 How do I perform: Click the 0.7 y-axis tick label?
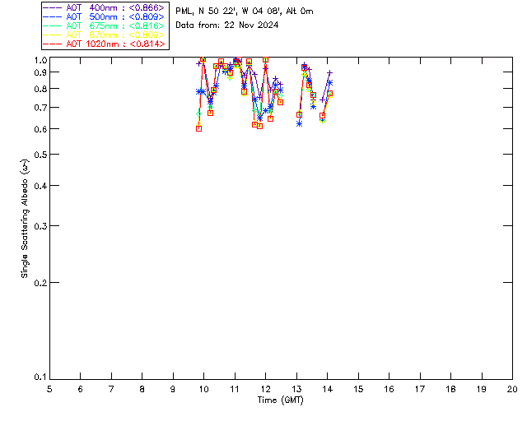[40, 108]
